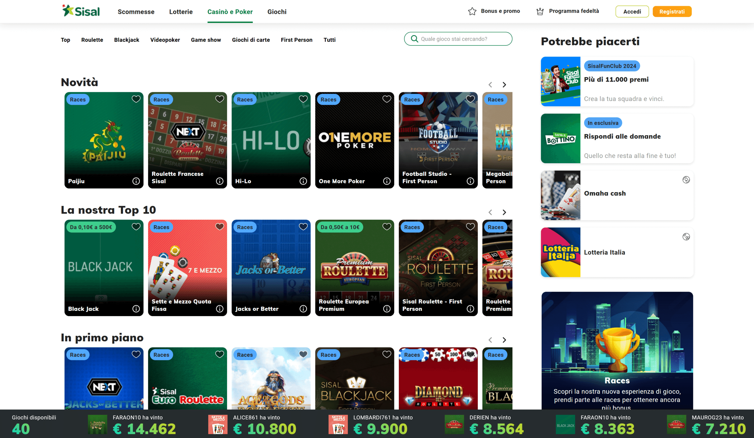Screen dimensions: 754x438
Task: Open info for Roulette Europea Premium
Action: point(387,309)
